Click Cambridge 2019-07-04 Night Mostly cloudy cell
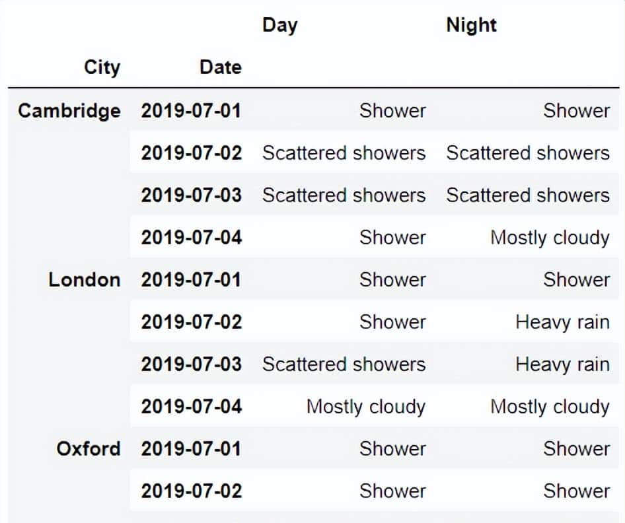The height and width of the screenshot is (523, 625). (x=549, y=237)
